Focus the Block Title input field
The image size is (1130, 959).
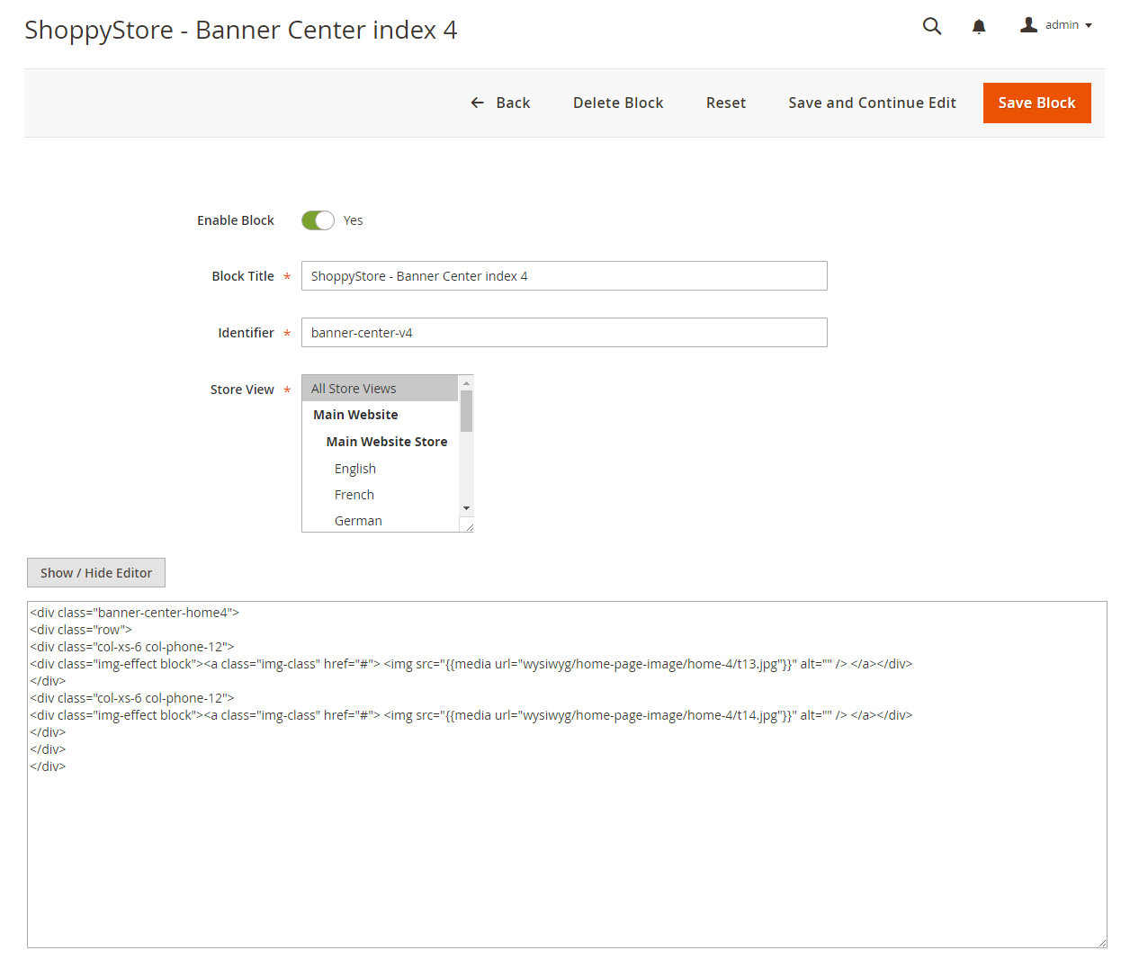(564, 276)
